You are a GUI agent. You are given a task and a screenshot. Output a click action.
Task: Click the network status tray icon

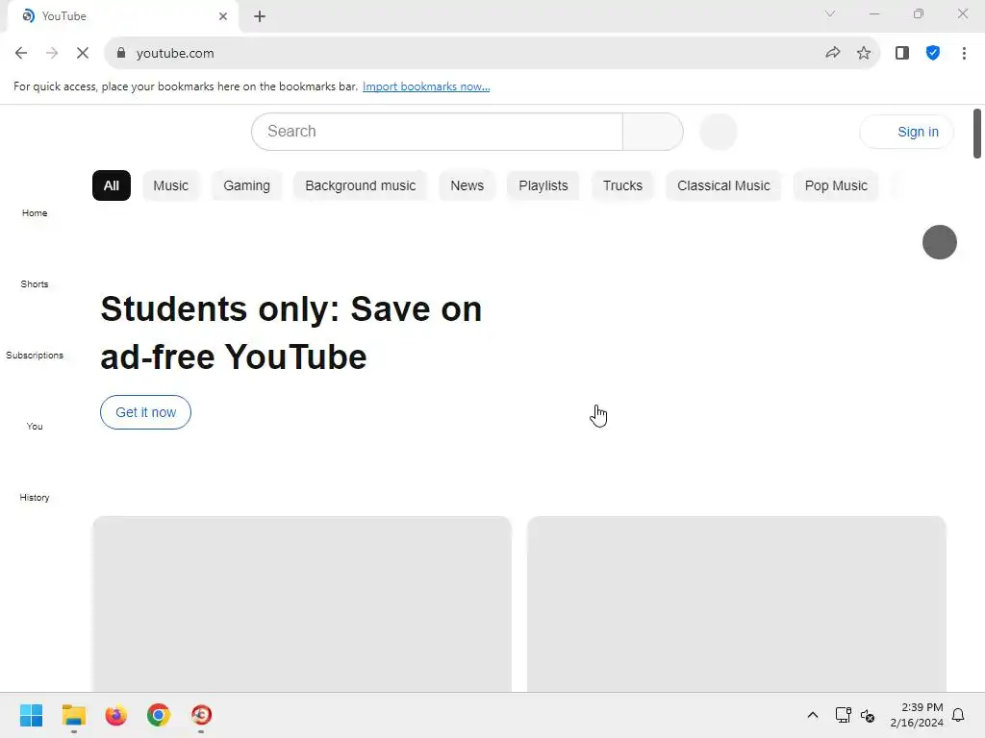point(843,715)
